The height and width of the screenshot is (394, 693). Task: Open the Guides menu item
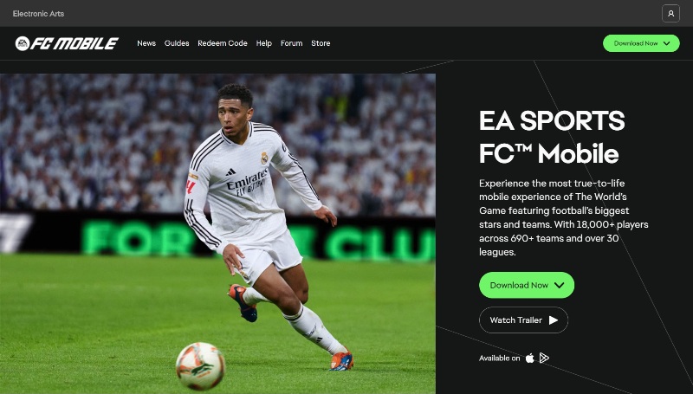(x=177, y=43)
